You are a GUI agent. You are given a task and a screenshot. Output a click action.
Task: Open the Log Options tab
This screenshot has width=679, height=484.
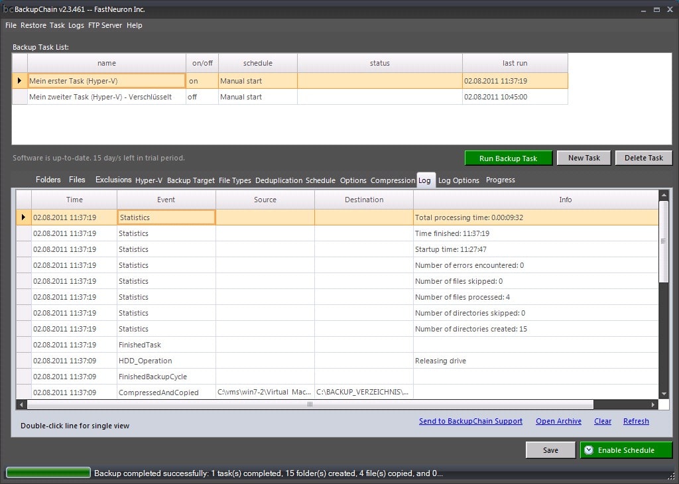pos(458,180)
